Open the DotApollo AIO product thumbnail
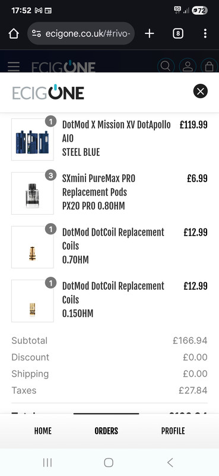This screenshot has height=476, width=219. 33,139
